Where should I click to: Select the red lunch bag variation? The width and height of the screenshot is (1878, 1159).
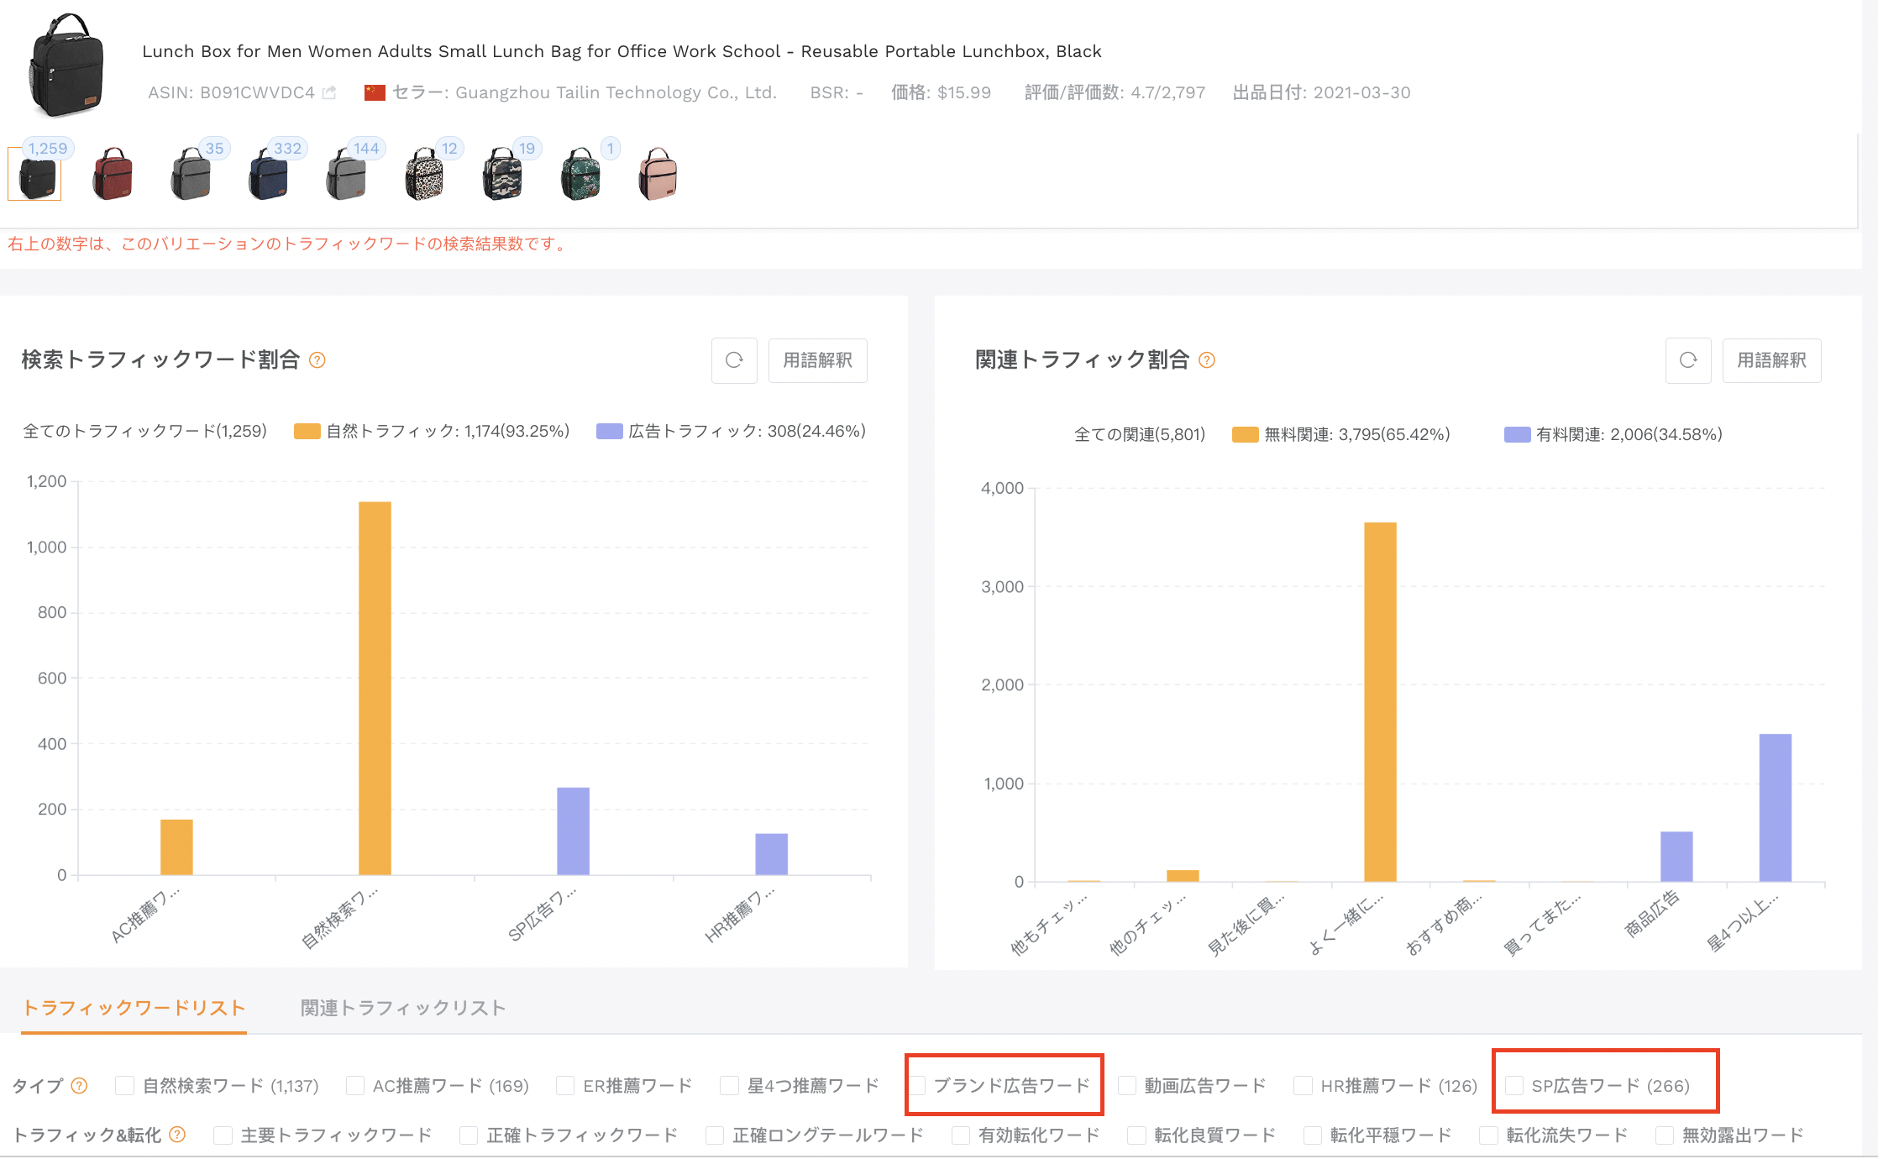113,175
